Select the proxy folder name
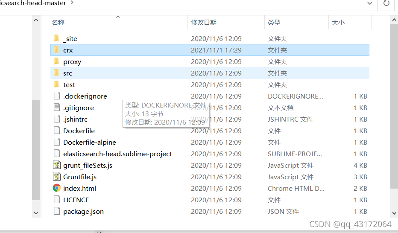The height and width of the screenshot is (233, 398). [x=72, y=62]
